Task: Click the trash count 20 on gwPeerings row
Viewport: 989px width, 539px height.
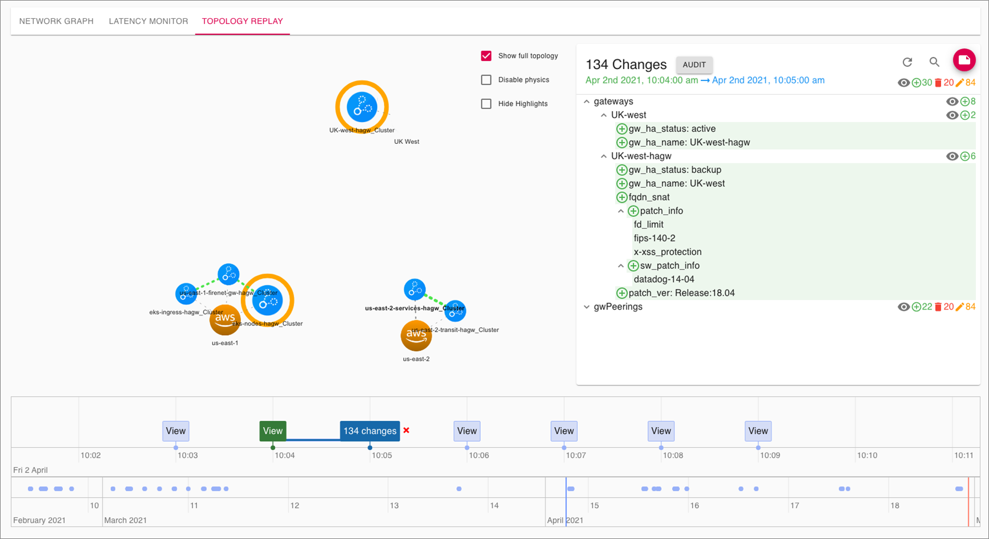Action: pyautogui.click(x=944, y=307)
